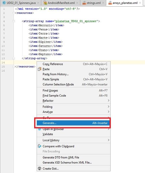Click the Neptuno item text
This screenshot has height=173, width=145.
click(45, 54)
